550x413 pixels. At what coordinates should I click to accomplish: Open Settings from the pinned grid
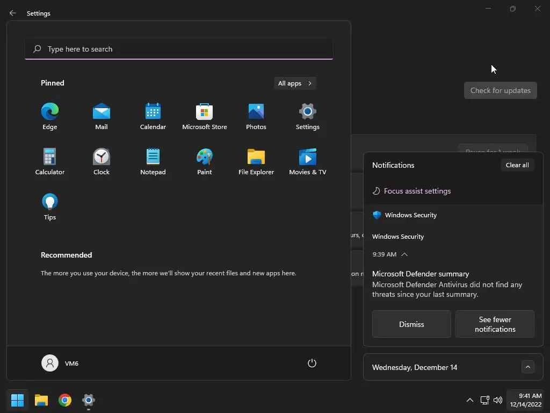coord(308,117)
